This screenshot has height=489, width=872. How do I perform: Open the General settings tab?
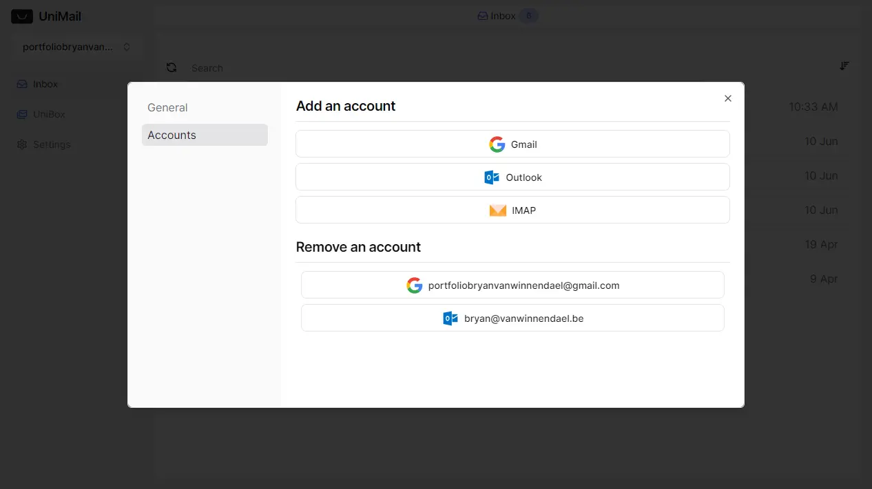click(205, 107)
